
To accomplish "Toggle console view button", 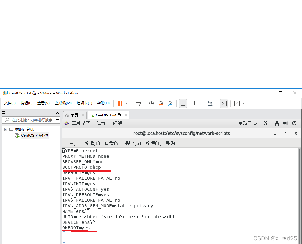I will 224,103.
